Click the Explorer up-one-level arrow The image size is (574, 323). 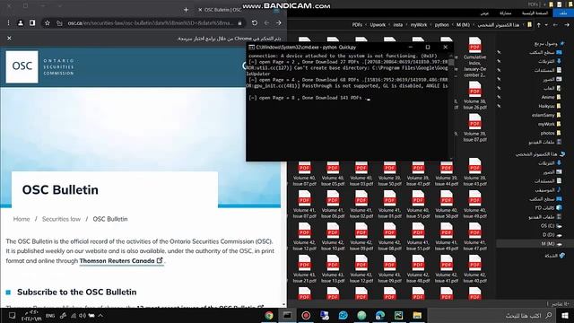pos(538,24)
